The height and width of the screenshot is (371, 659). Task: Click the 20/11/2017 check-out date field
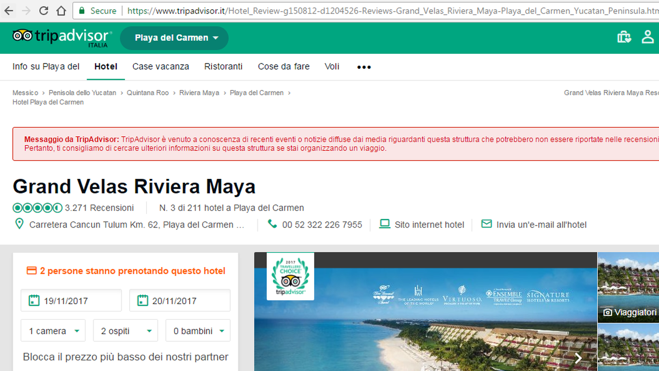coord(180,300)
